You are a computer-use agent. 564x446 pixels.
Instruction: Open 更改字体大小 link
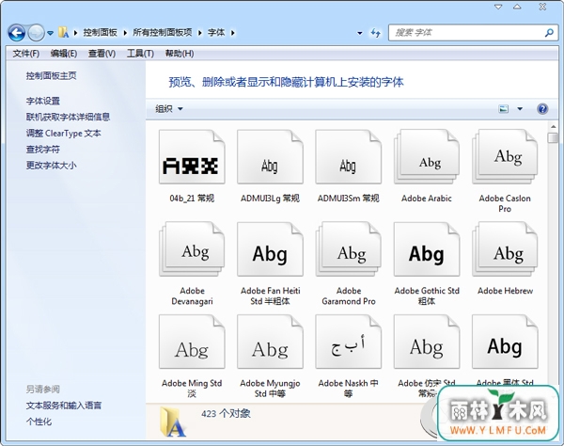(x=51, y=166)
